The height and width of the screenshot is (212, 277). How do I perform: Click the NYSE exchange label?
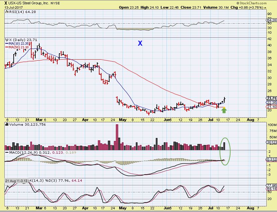point(55,3)
